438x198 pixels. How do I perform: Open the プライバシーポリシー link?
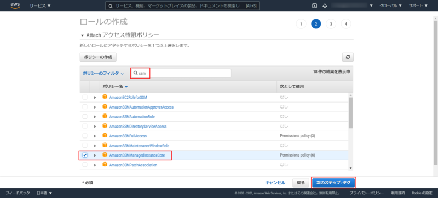tap(366, 193)
